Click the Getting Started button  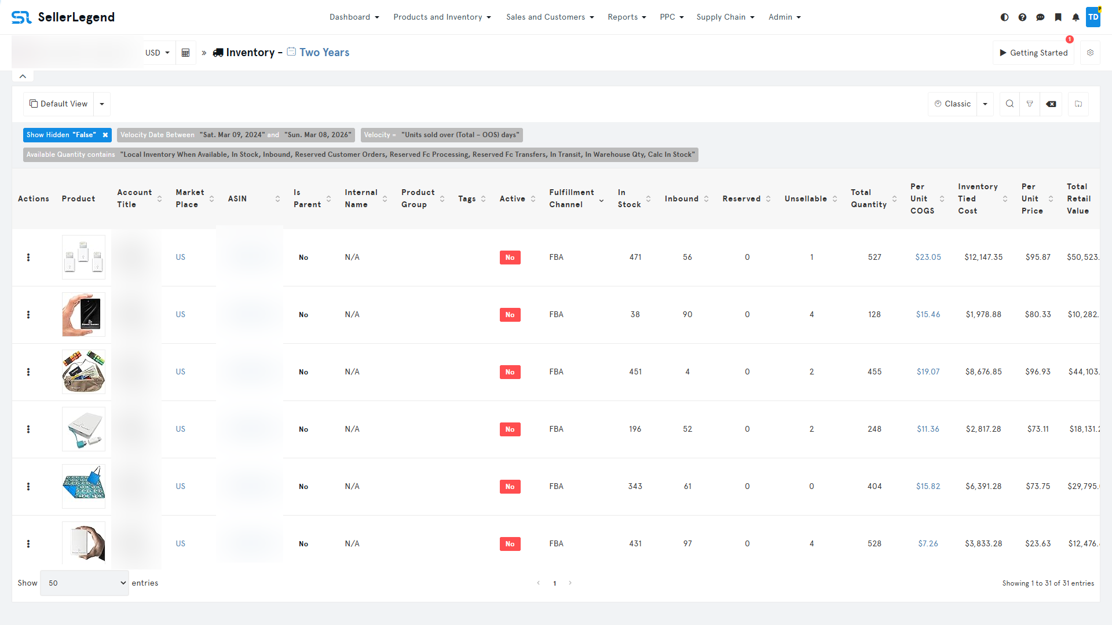point(1034,52)
